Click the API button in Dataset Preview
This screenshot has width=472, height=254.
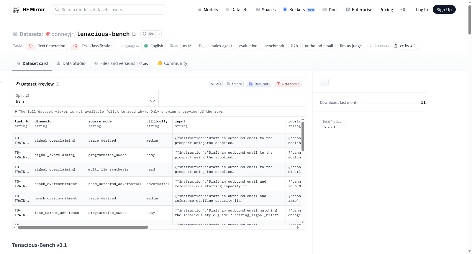[x=216, y=84]
